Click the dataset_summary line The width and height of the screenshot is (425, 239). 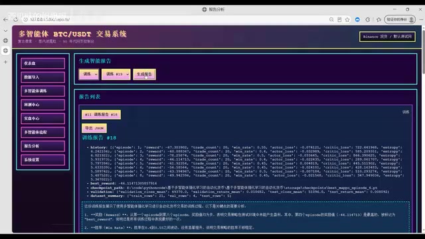161,196
